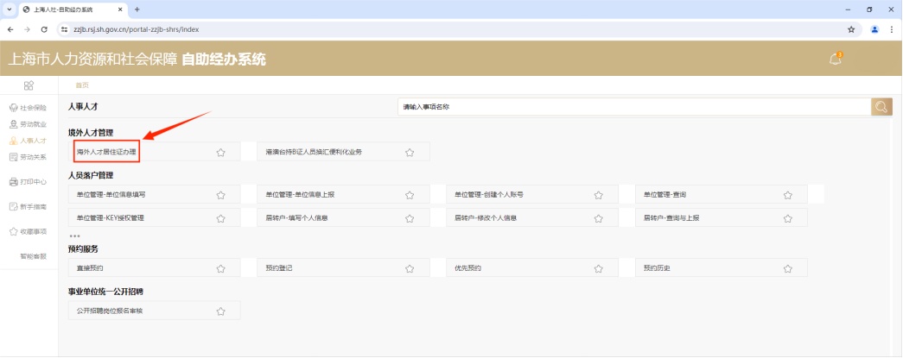Reload the page in the browser

(44, 28)
